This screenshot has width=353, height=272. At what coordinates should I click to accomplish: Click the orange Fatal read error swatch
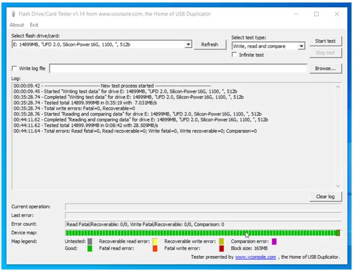(155, 248)
